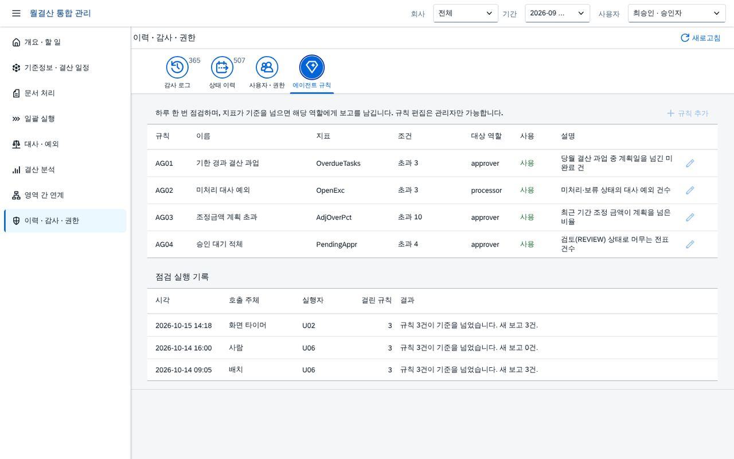Viewport: 734px width, 459px height.
Task: Click the PendingAppr metric cell
Action: click(x=337, y=244)
